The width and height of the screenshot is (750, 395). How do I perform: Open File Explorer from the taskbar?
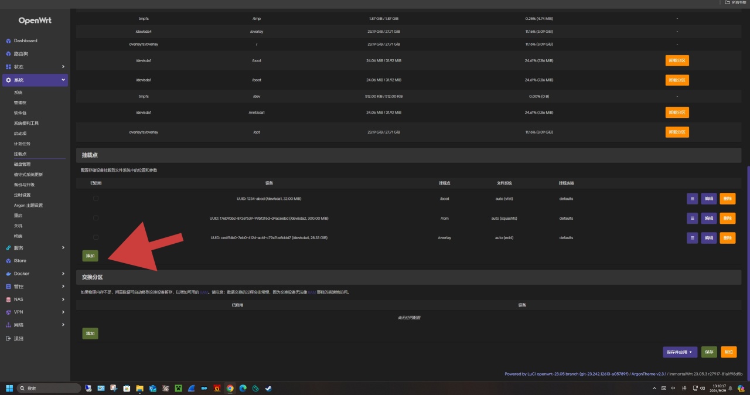coord(140,388)
